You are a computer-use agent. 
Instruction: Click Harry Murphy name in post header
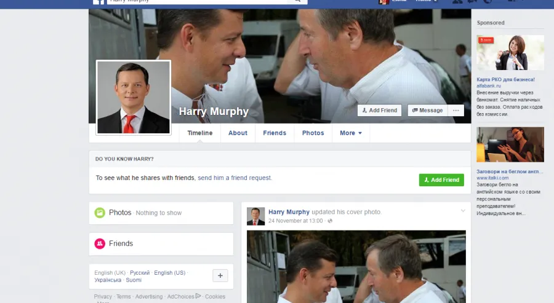tap(289, 212)
